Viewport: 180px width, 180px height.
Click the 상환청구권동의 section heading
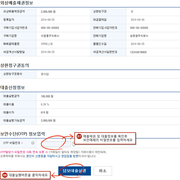click(x=15, y=65)
